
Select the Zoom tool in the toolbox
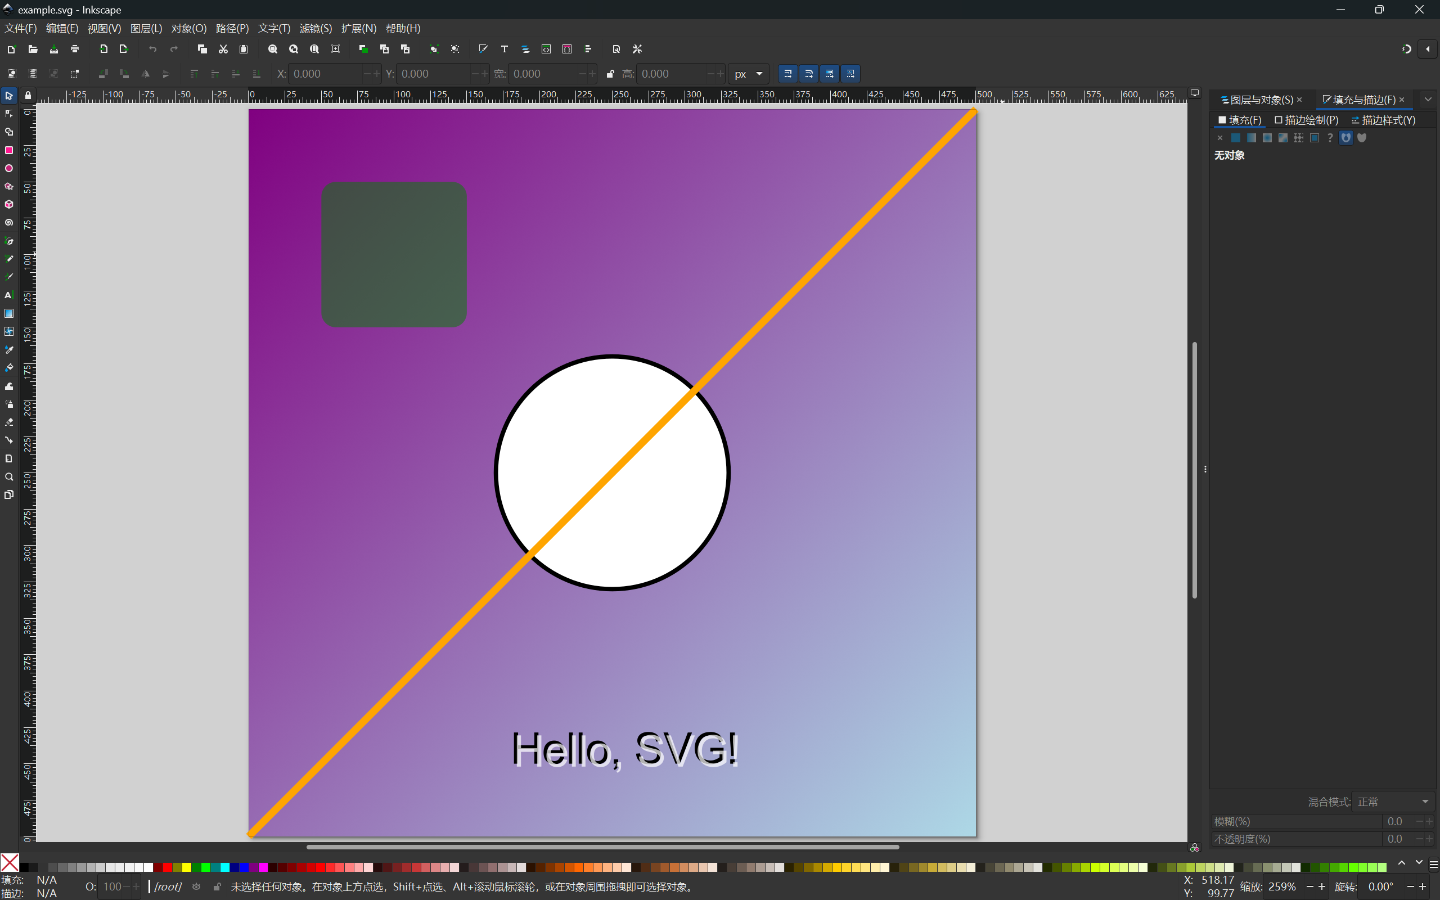tap(9, 477)
